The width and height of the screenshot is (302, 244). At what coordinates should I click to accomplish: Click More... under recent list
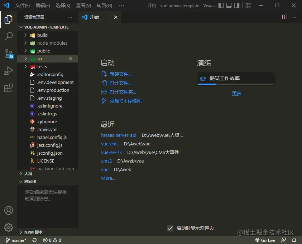(108, 178)
